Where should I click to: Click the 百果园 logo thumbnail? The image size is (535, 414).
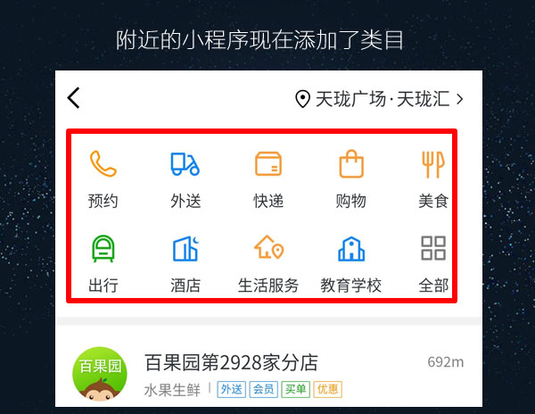pos(100,374)
